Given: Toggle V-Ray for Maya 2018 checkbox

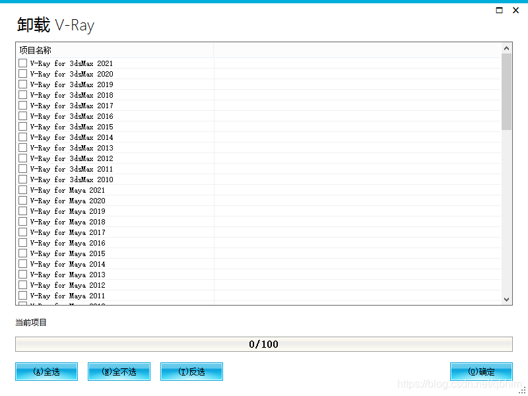Looking at the screenshot, I should pos(23,222).
